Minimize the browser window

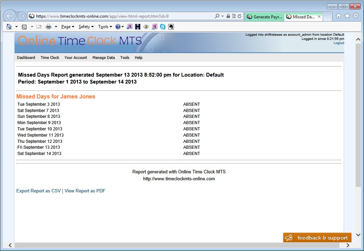pyautogui.click(x=332, y=7)
